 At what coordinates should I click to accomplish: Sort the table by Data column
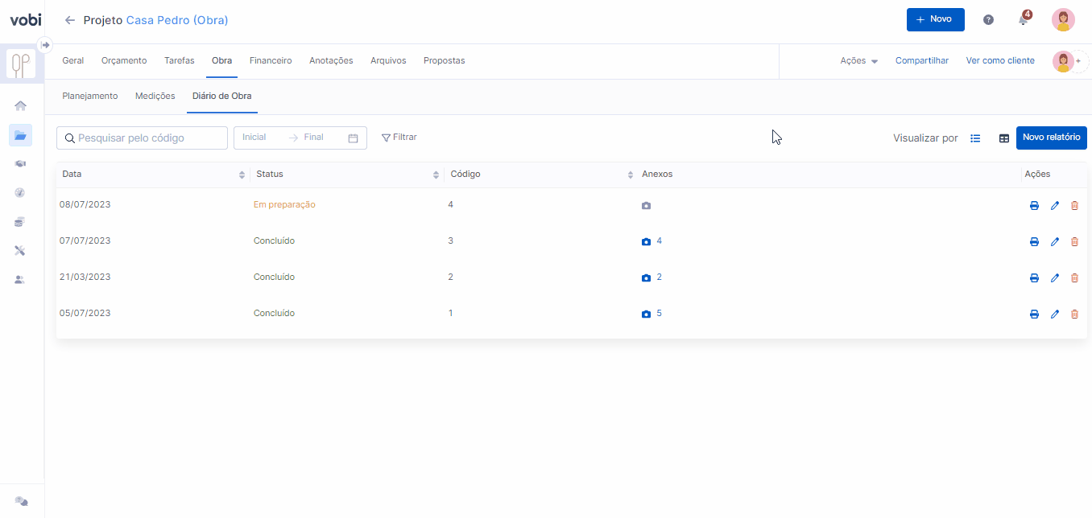point(242,175)
